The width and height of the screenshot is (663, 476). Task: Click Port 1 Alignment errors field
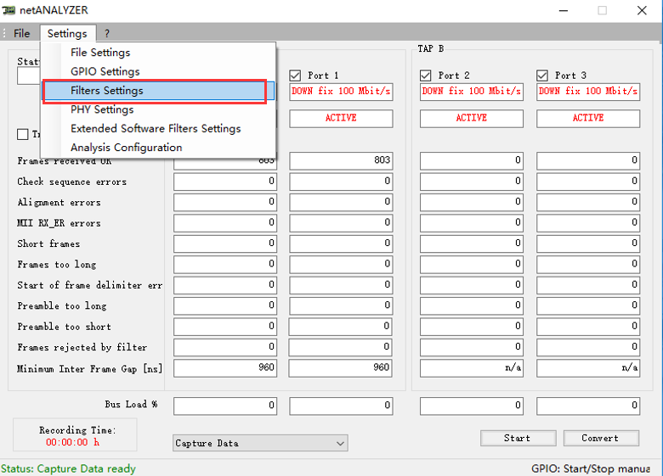pyautogui.click(x=341, y=202)
